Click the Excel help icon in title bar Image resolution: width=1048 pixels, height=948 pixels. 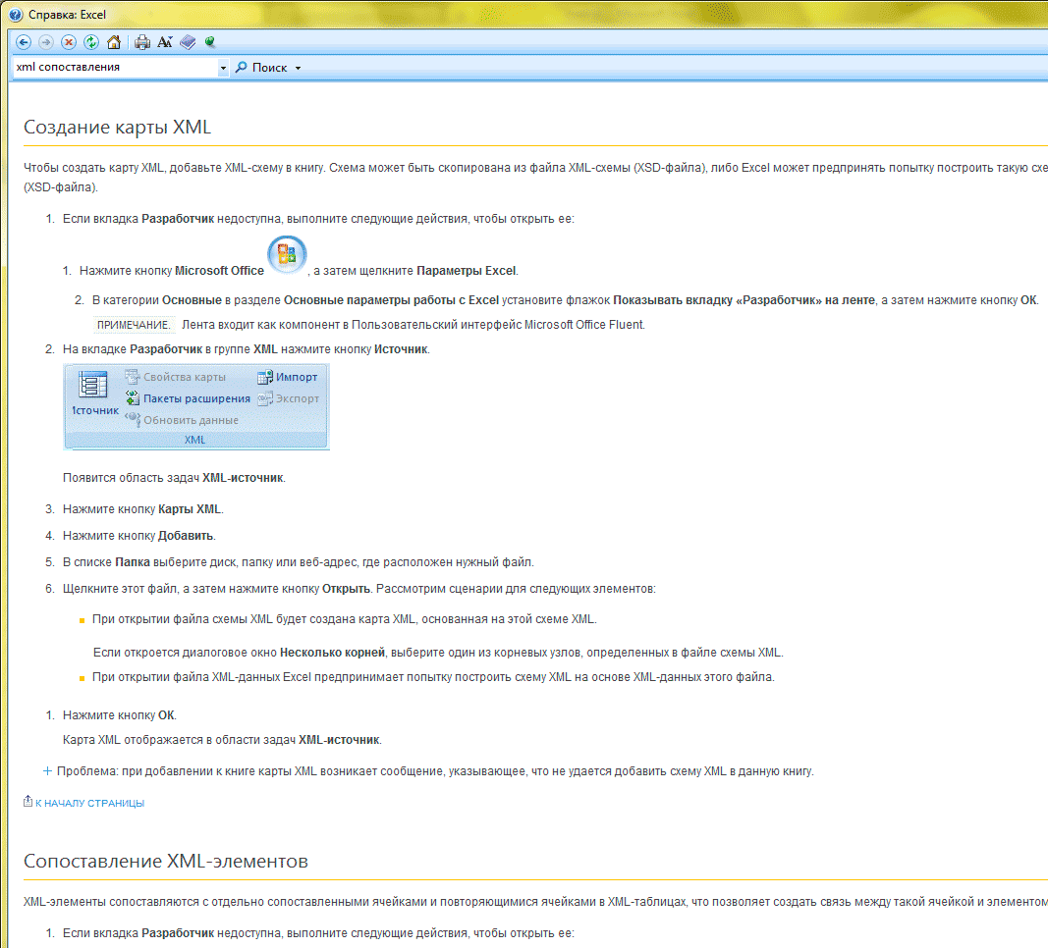[16, 15]
